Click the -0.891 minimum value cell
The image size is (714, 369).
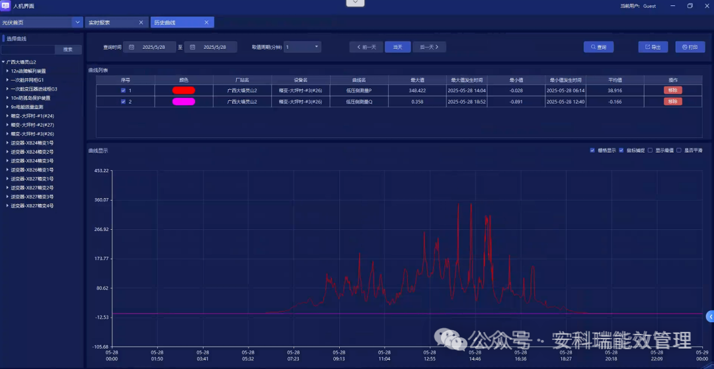(516, 102)
